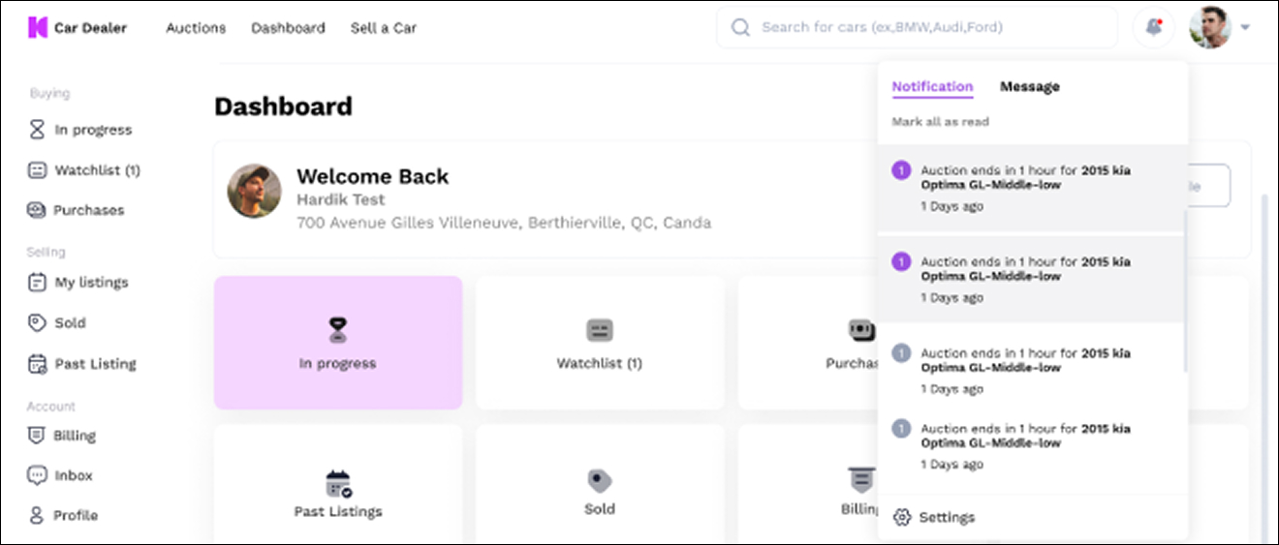Click the Watchlist icon in sidebar

[37, 170]
